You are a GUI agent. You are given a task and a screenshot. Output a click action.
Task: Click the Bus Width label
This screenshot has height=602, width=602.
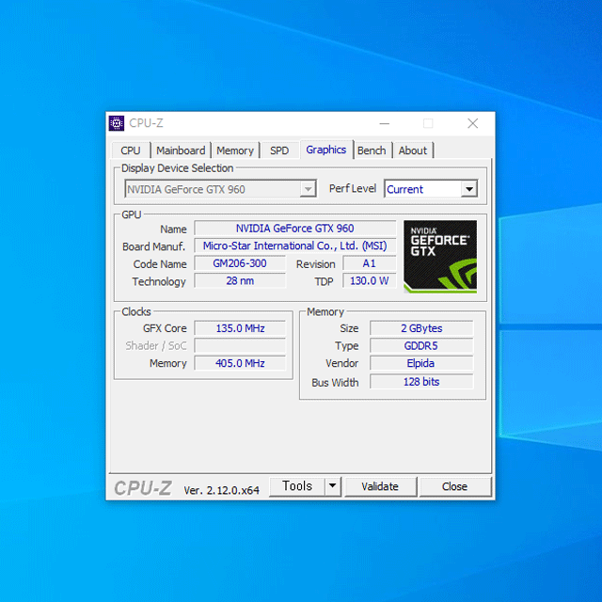tap(335, 383)
